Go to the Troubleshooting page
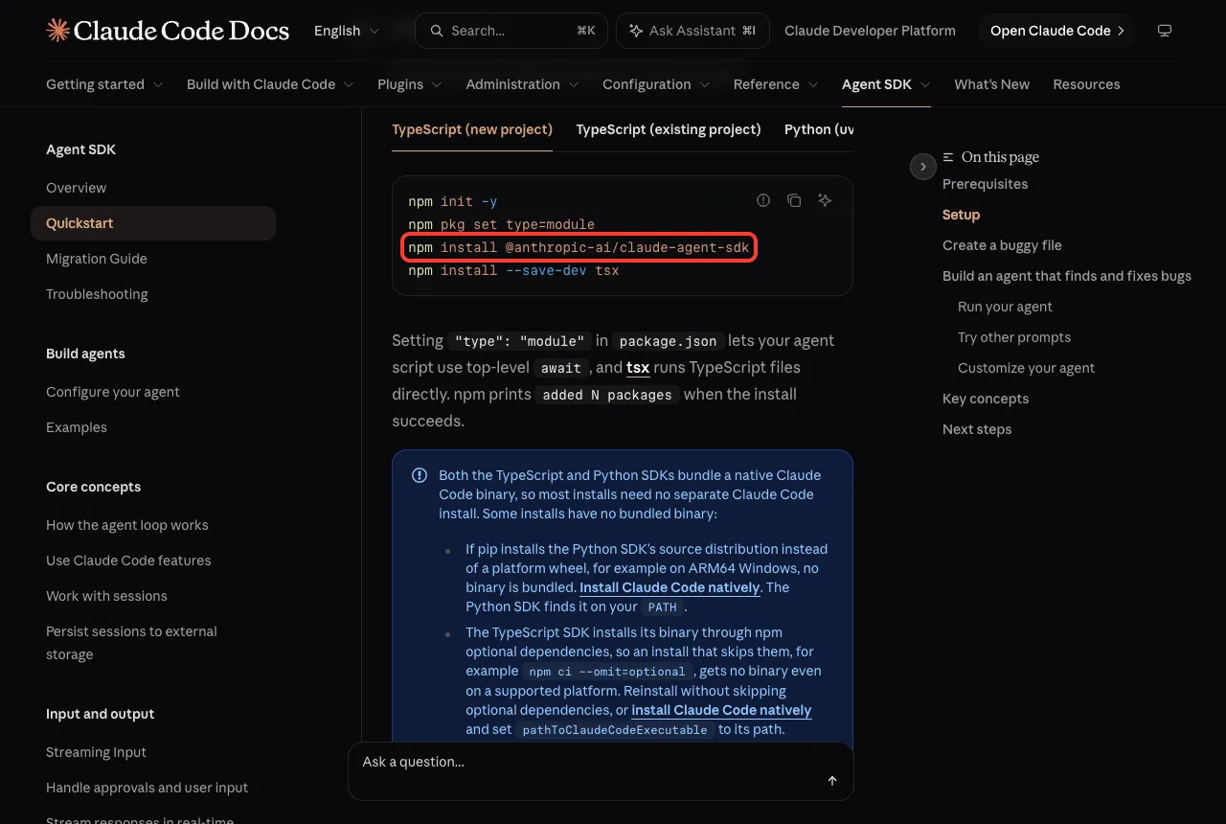The height and width of the screenshot is (824, 1226). coord(97,294)
